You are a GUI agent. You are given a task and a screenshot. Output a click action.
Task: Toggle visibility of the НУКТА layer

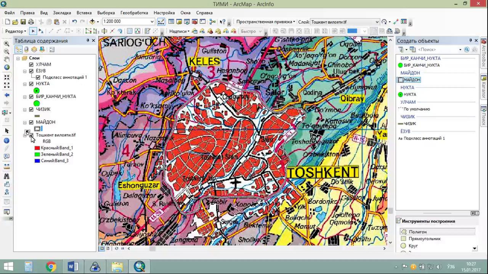tap(31, 84)
